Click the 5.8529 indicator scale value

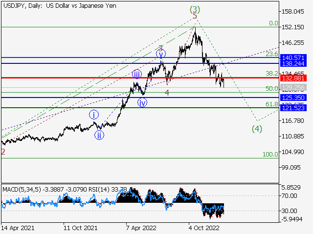[291, 187]
